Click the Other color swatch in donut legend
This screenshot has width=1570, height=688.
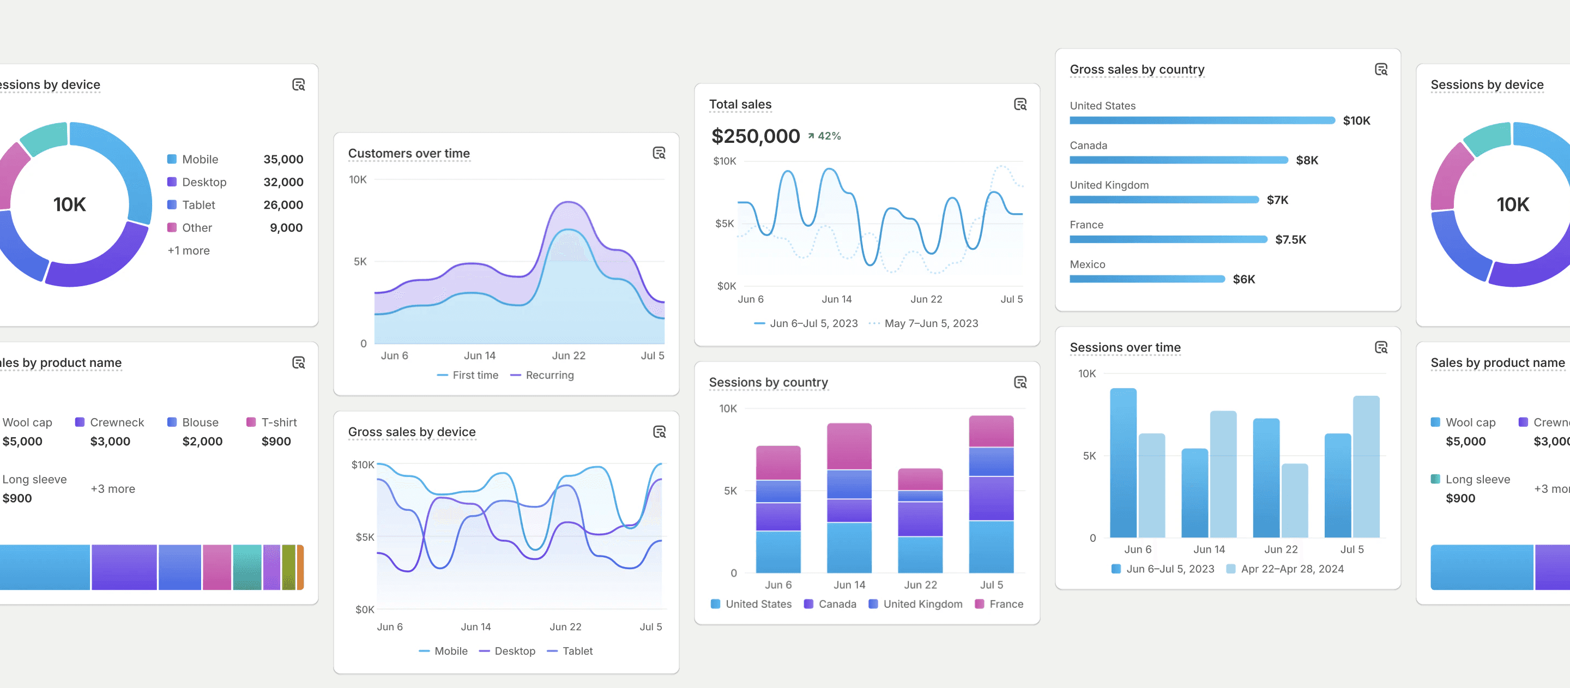tap(172, 227)
